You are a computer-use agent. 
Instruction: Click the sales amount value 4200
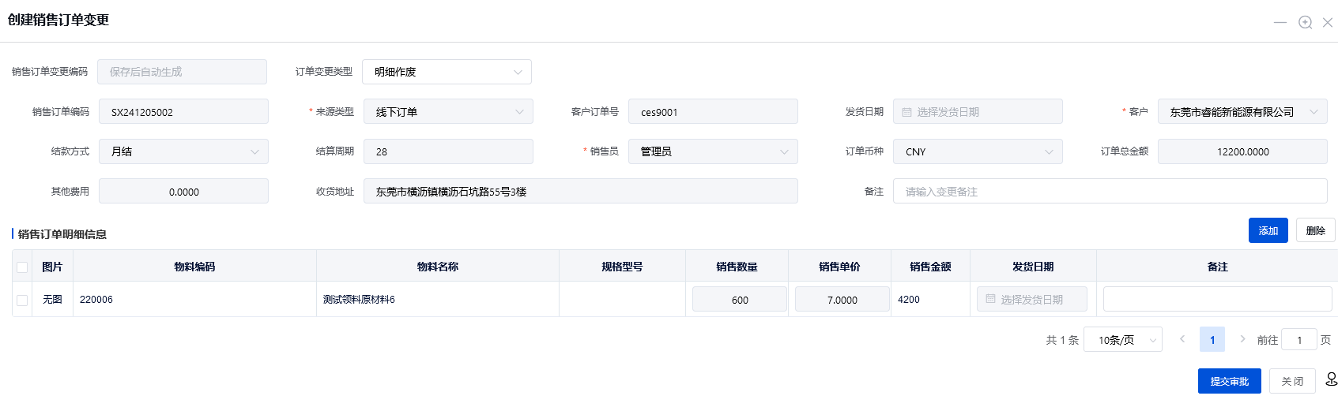pyautogui.click(x=909, y=300)
